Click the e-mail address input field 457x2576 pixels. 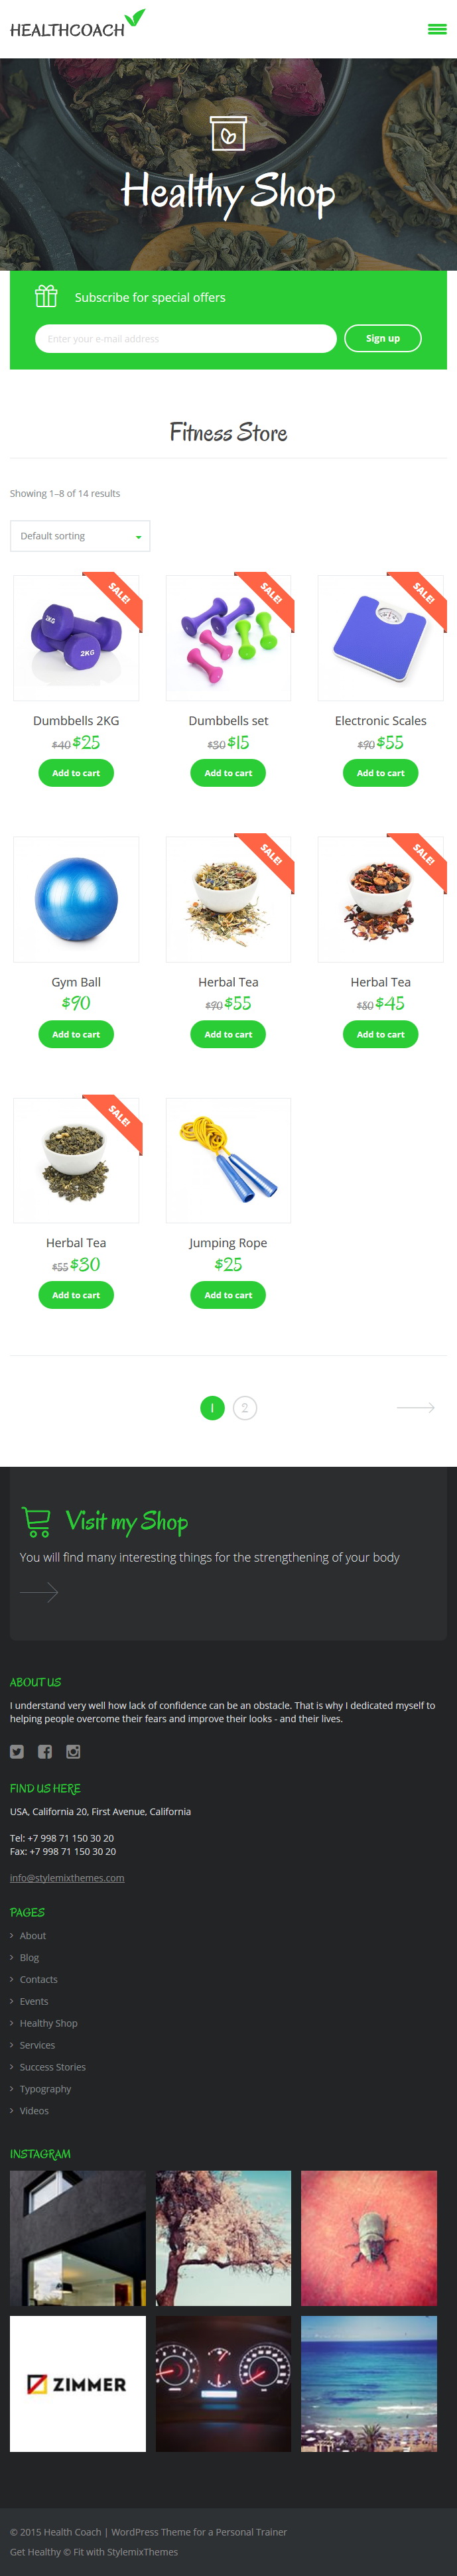click(186, 338)
